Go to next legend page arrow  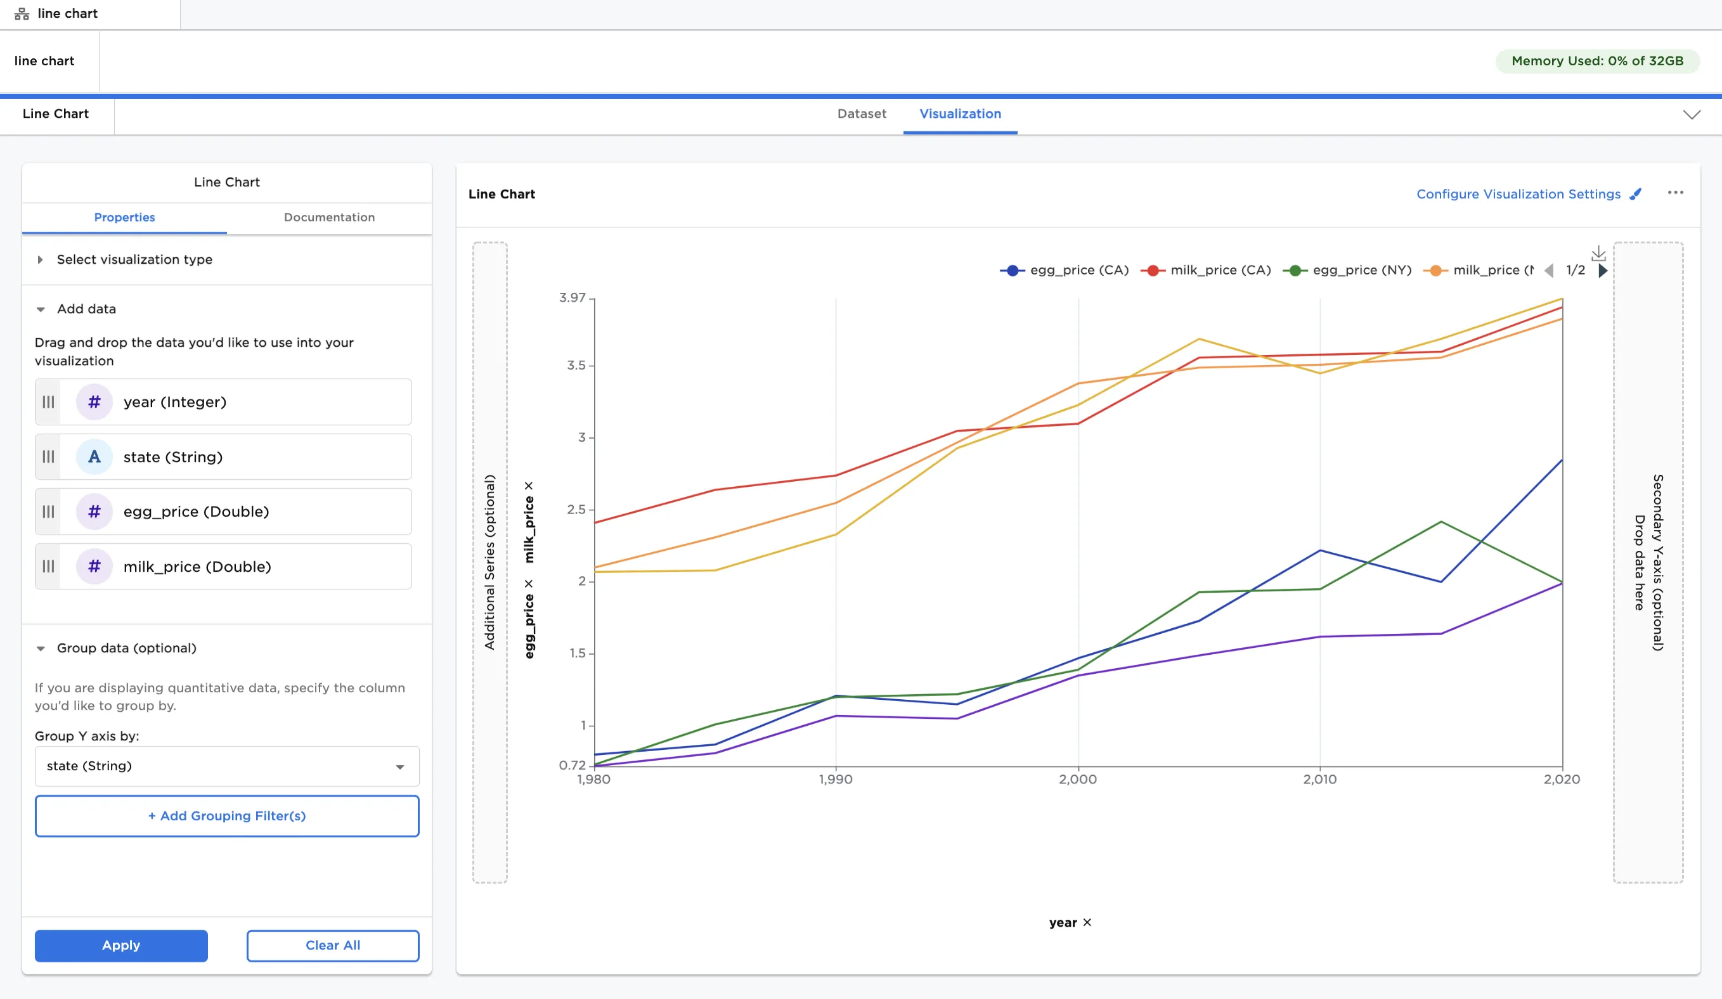coord(1602,271)
